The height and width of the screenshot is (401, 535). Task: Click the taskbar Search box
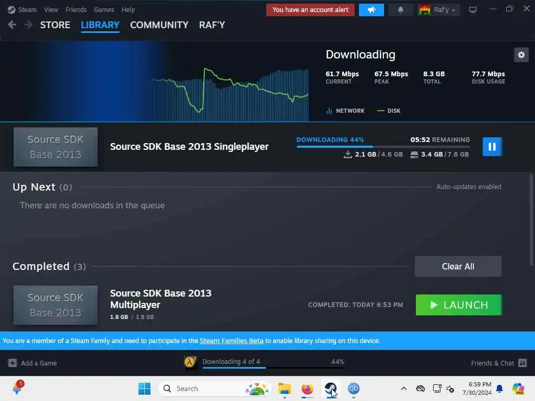coord(215,388)
